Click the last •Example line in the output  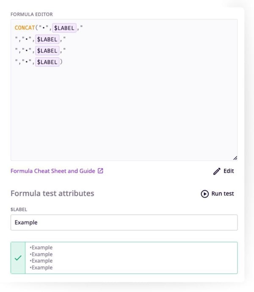pyautogui.click(x=41, y=267)
